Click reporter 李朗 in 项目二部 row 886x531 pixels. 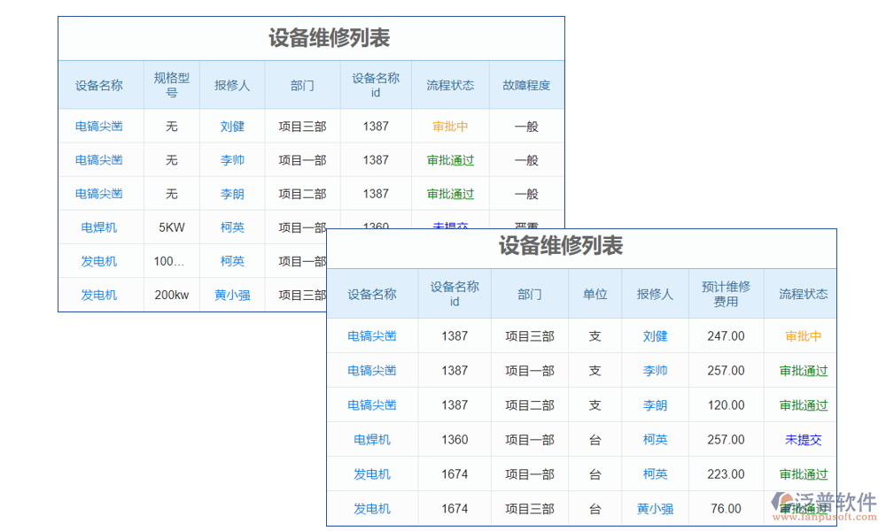point(655,405)
